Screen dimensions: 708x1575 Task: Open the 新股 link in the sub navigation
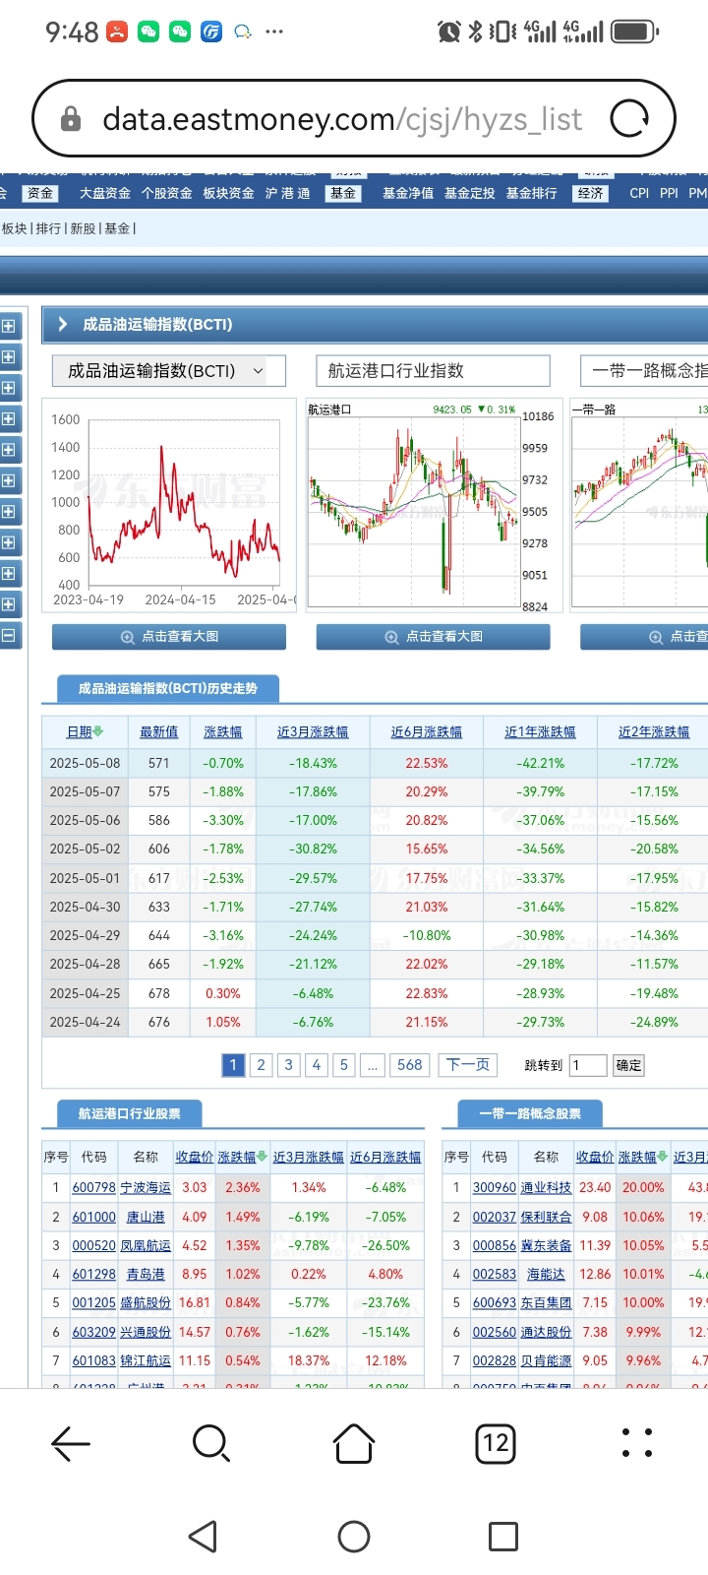[83, 228]
